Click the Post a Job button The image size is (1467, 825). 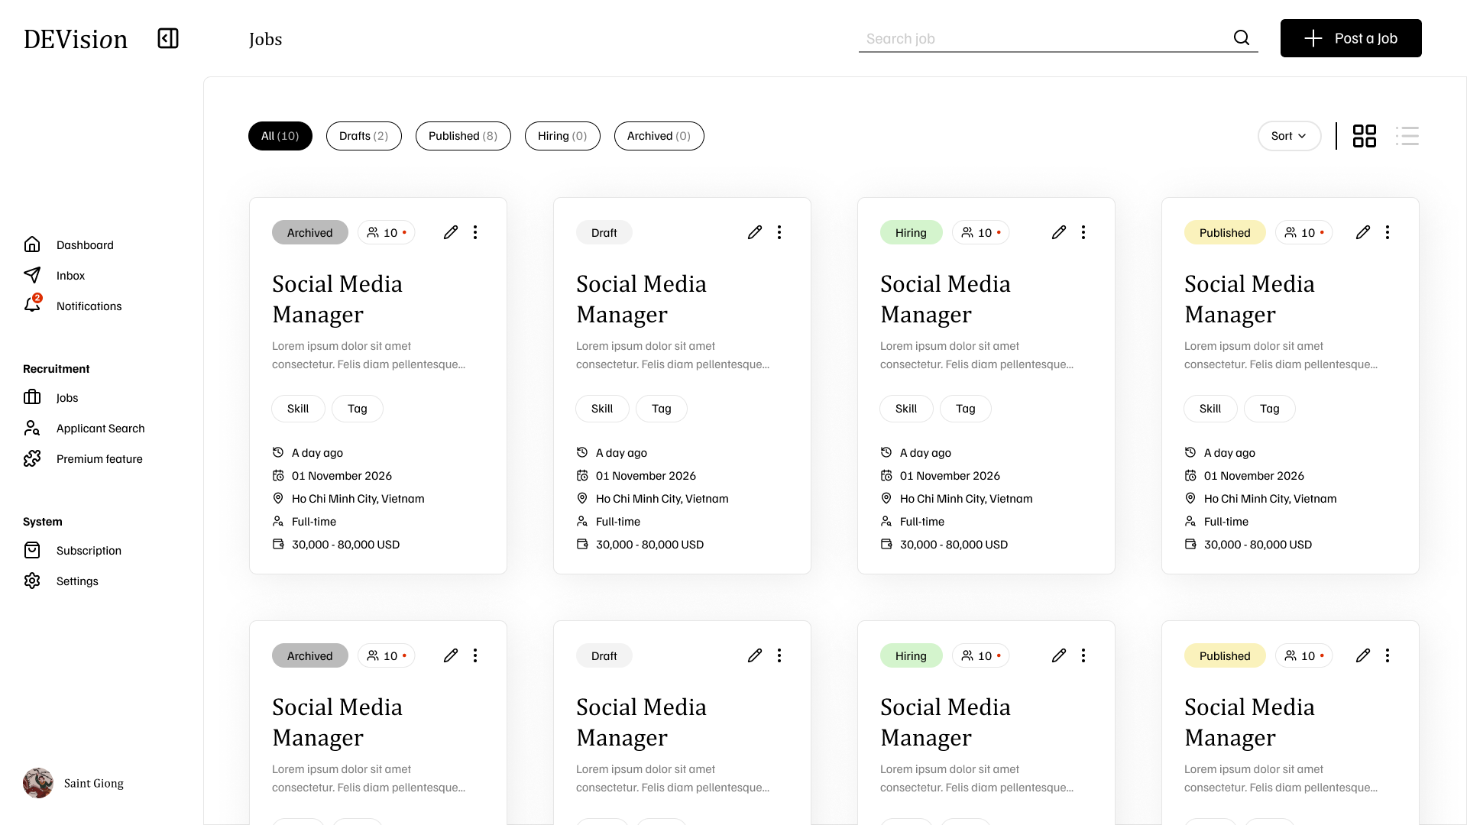pos(1350,38)
